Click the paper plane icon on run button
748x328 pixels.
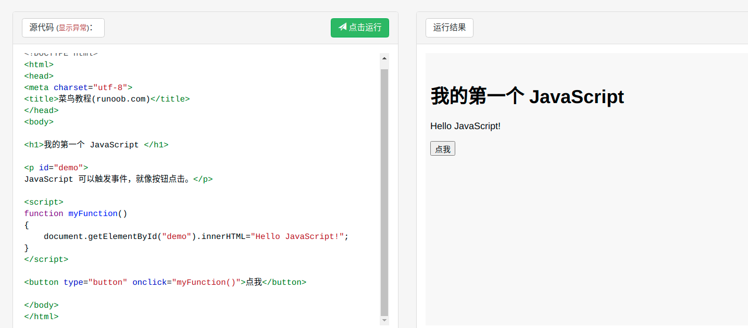(342, 27)
